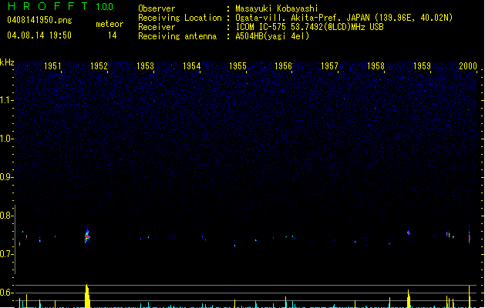This screenshot has width=485, height=308.
Task: Click the 0.9 frequency axis label
Action: [x=6, y=176]
